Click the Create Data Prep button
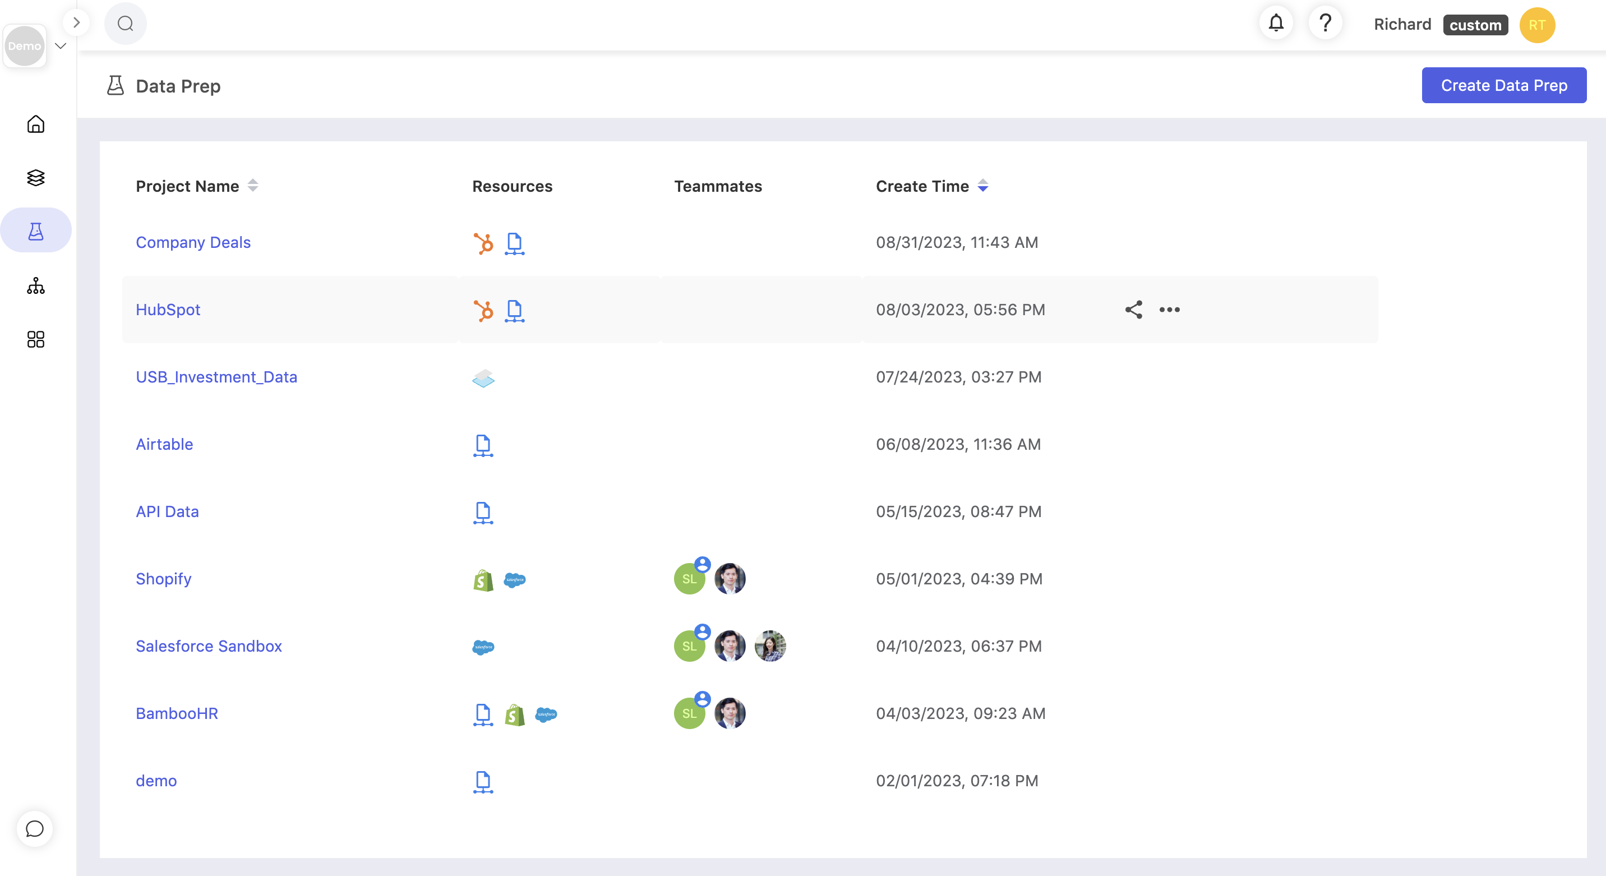Viewport: 1606px width, 876px height. click(1503, 85)
